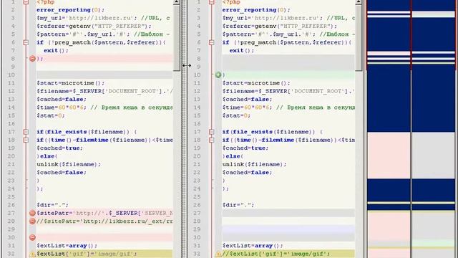Viewport: 458px width, 258px height.
Task: Click the red remove-change icon on left line 8
Action: click(32, 59)
